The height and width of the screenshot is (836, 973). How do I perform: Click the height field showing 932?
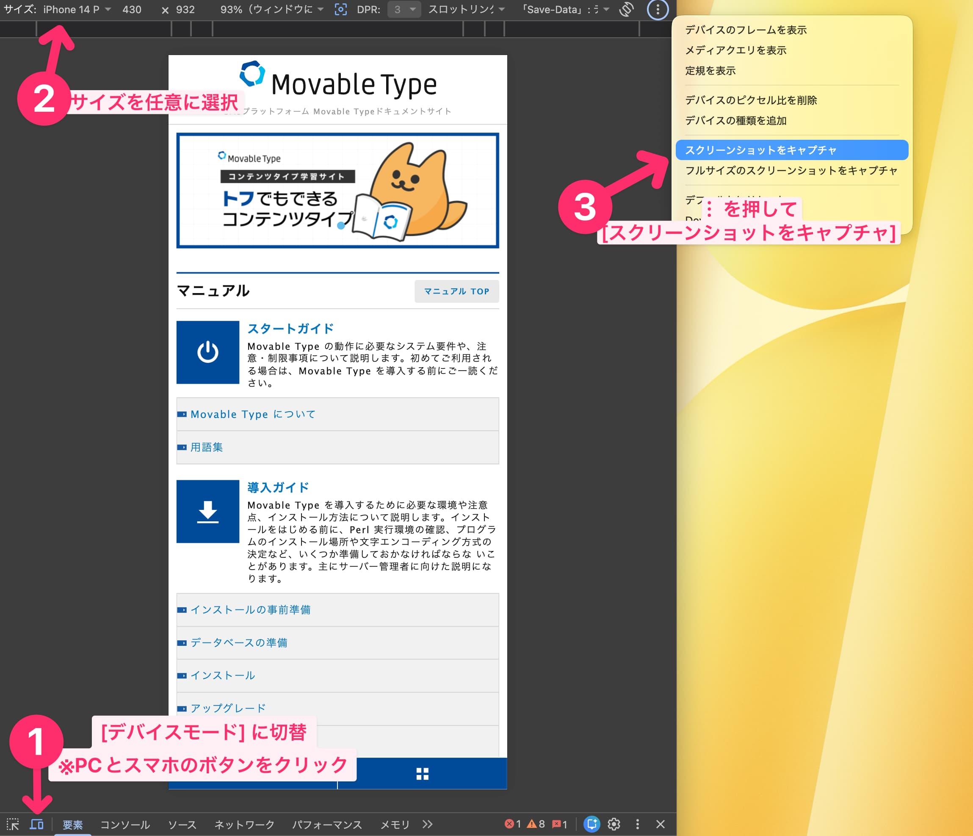click(185, 9)
